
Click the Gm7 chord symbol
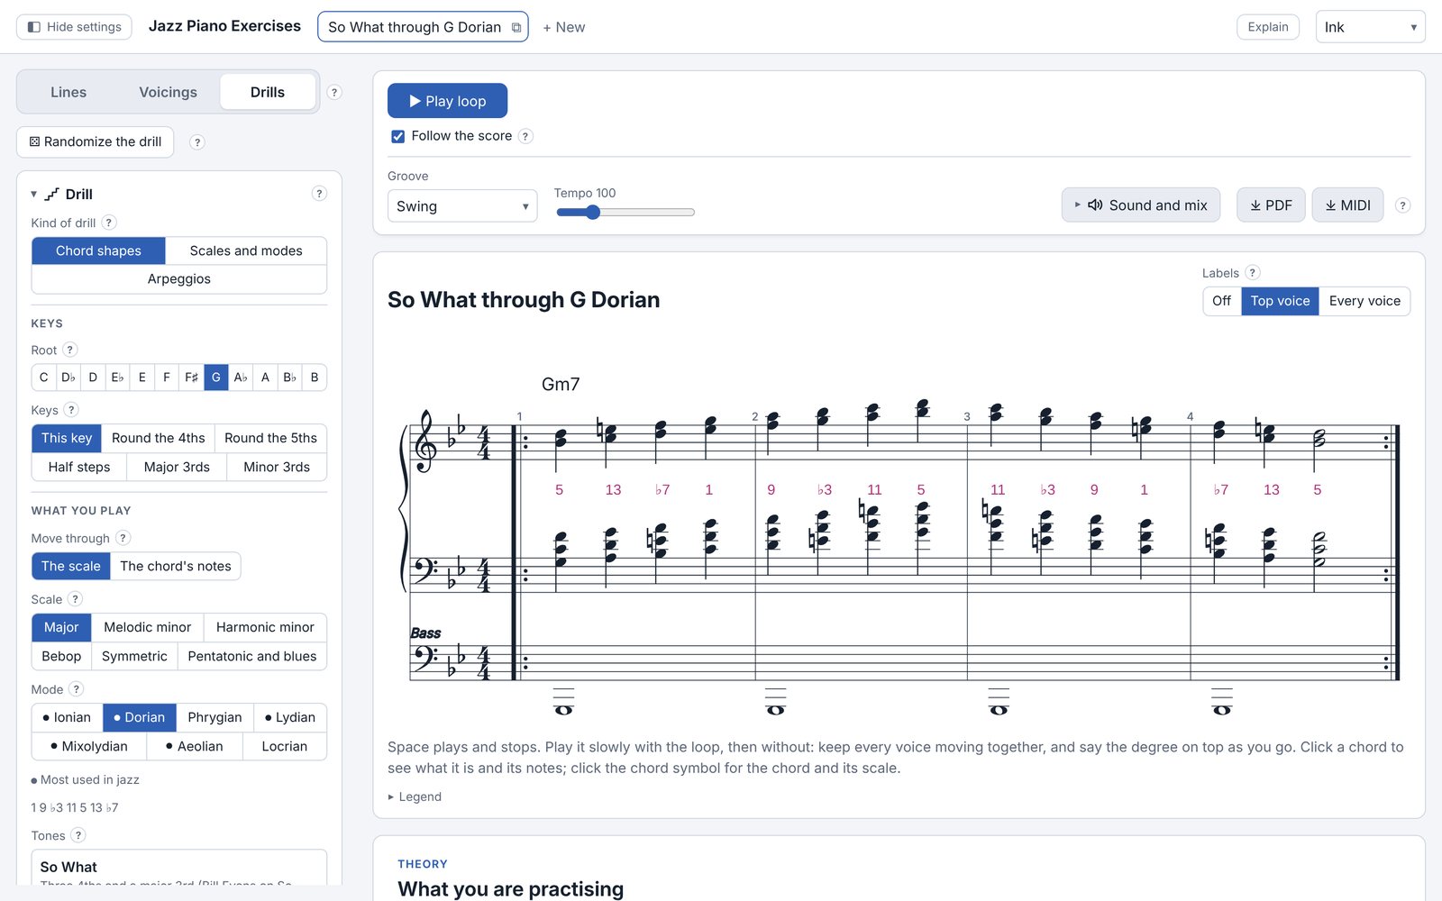tap(561, 384)
